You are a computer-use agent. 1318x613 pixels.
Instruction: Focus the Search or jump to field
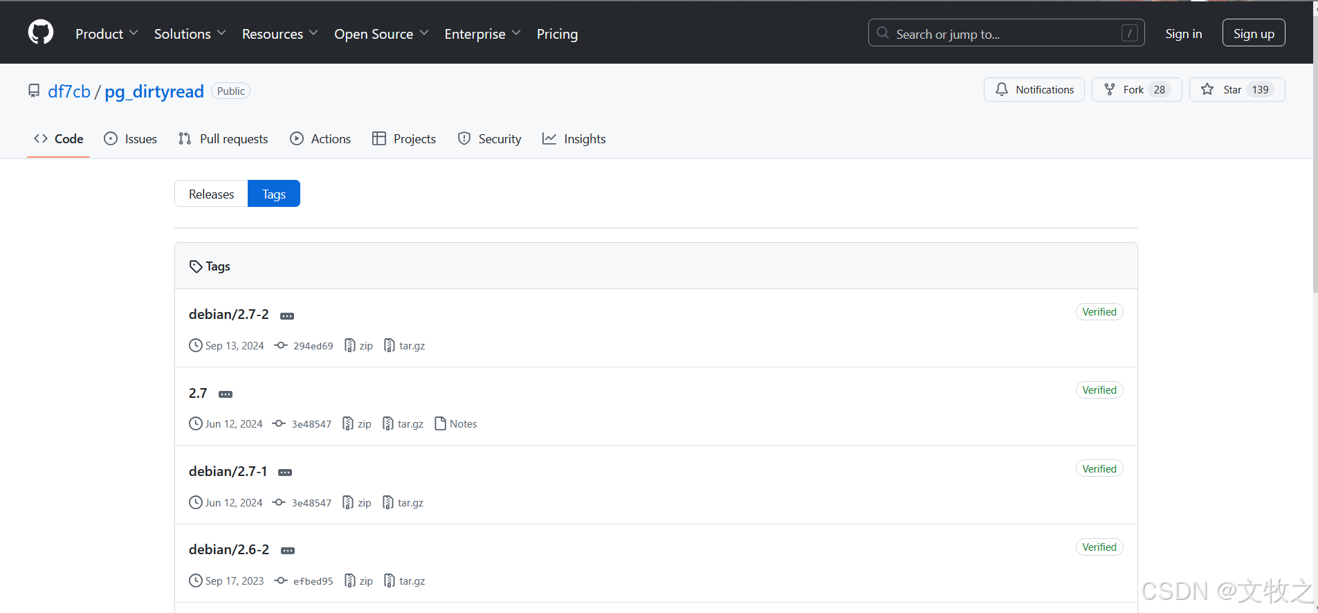point(1006,33)
